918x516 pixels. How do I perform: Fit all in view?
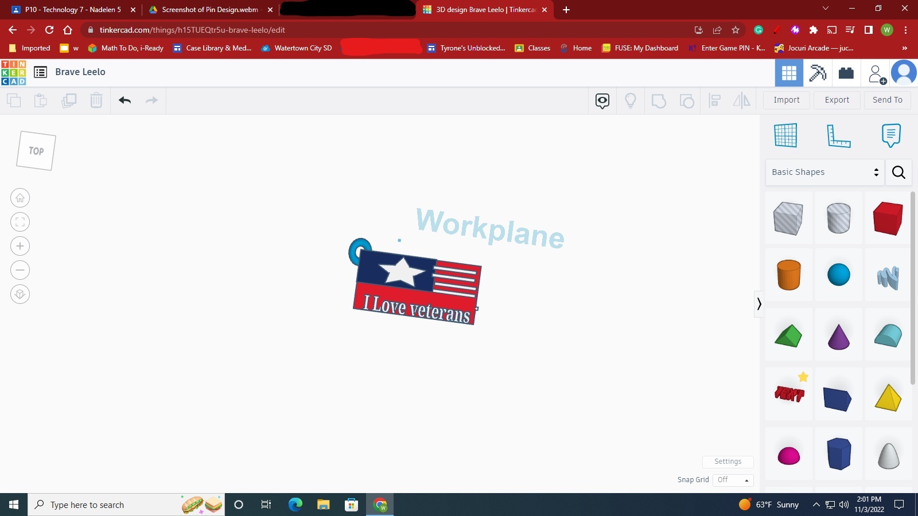coord(20,222)
